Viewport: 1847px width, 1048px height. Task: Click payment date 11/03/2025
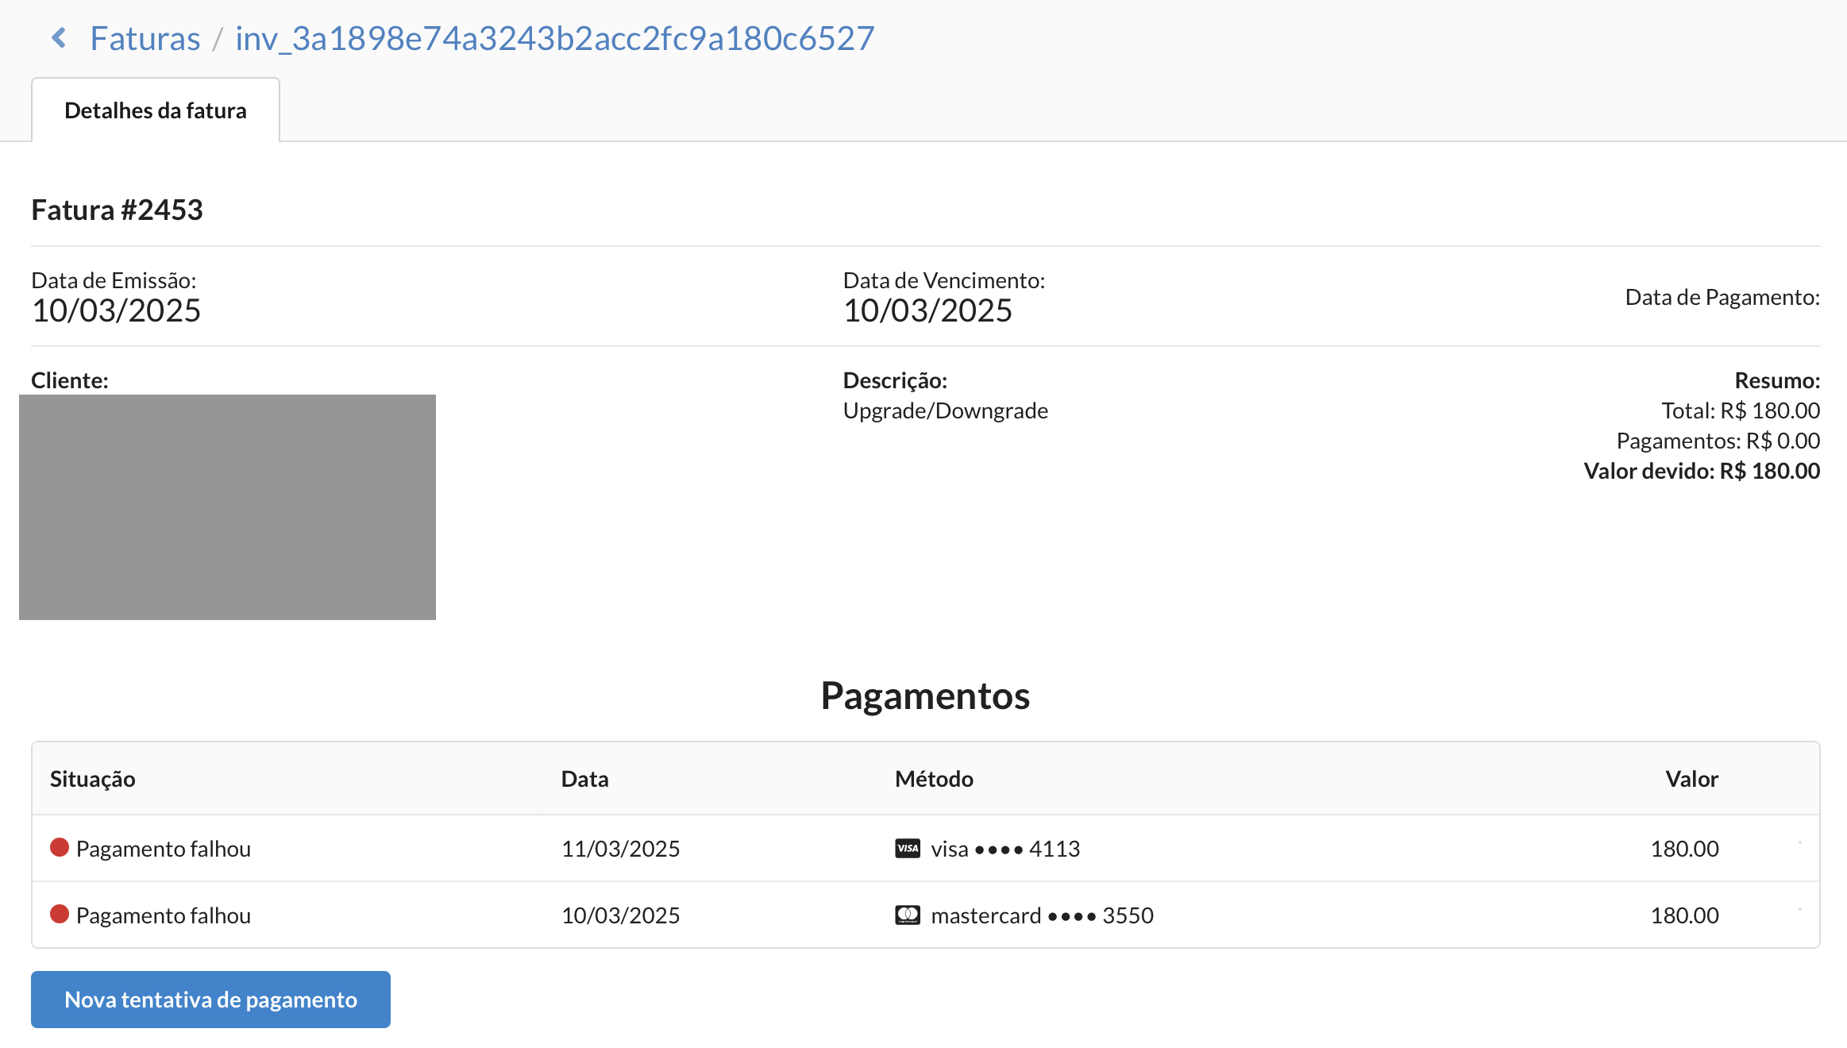[621, 849]
